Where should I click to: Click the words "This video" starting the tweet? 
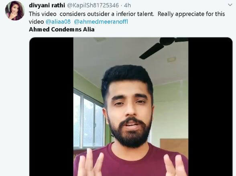point(43,14)
